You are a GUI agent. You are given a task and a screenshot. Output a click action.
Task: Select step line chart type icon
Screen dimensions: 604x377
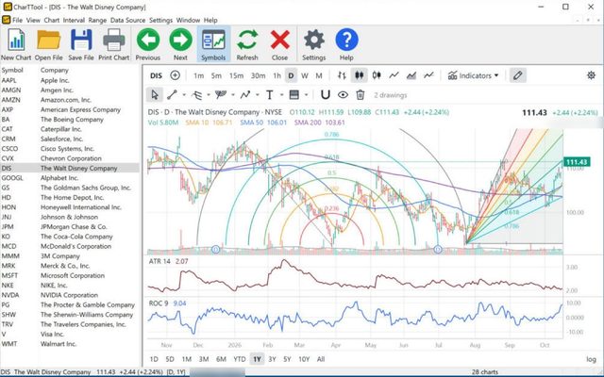point(428,75)
